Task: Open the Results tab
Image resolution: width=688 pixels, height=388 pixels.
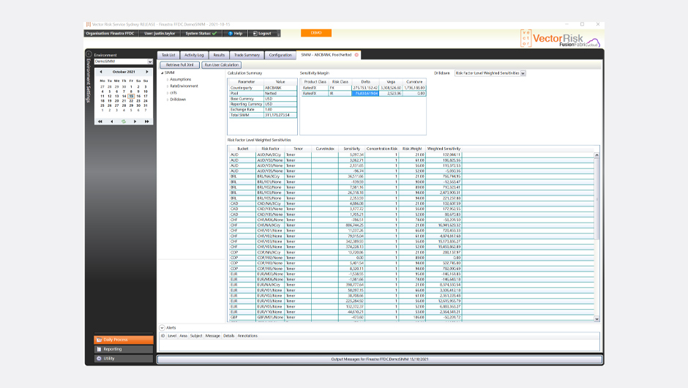Action: pos(219,55)
